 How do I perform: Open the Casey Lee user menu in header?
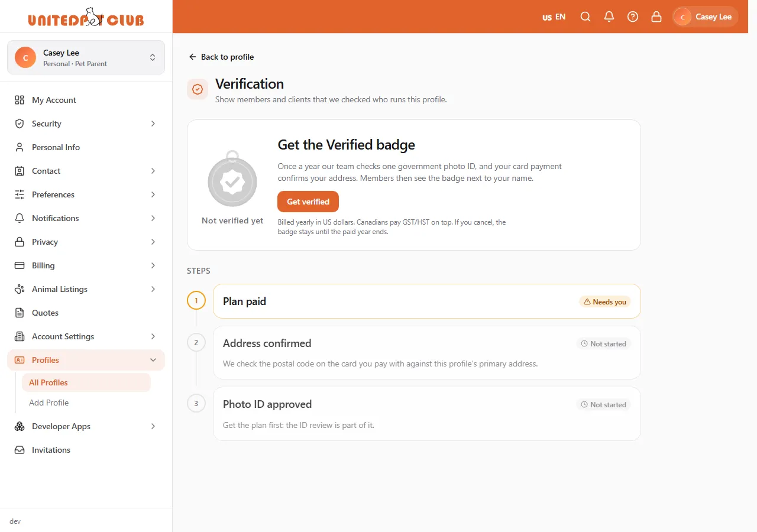click(x=706, y=17)
